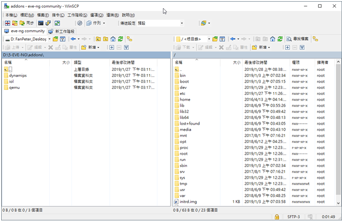The height and width of the screenshot is (222, 342).
Task: Click remote panel scrollbar down arrow
Action: [338, 203]
